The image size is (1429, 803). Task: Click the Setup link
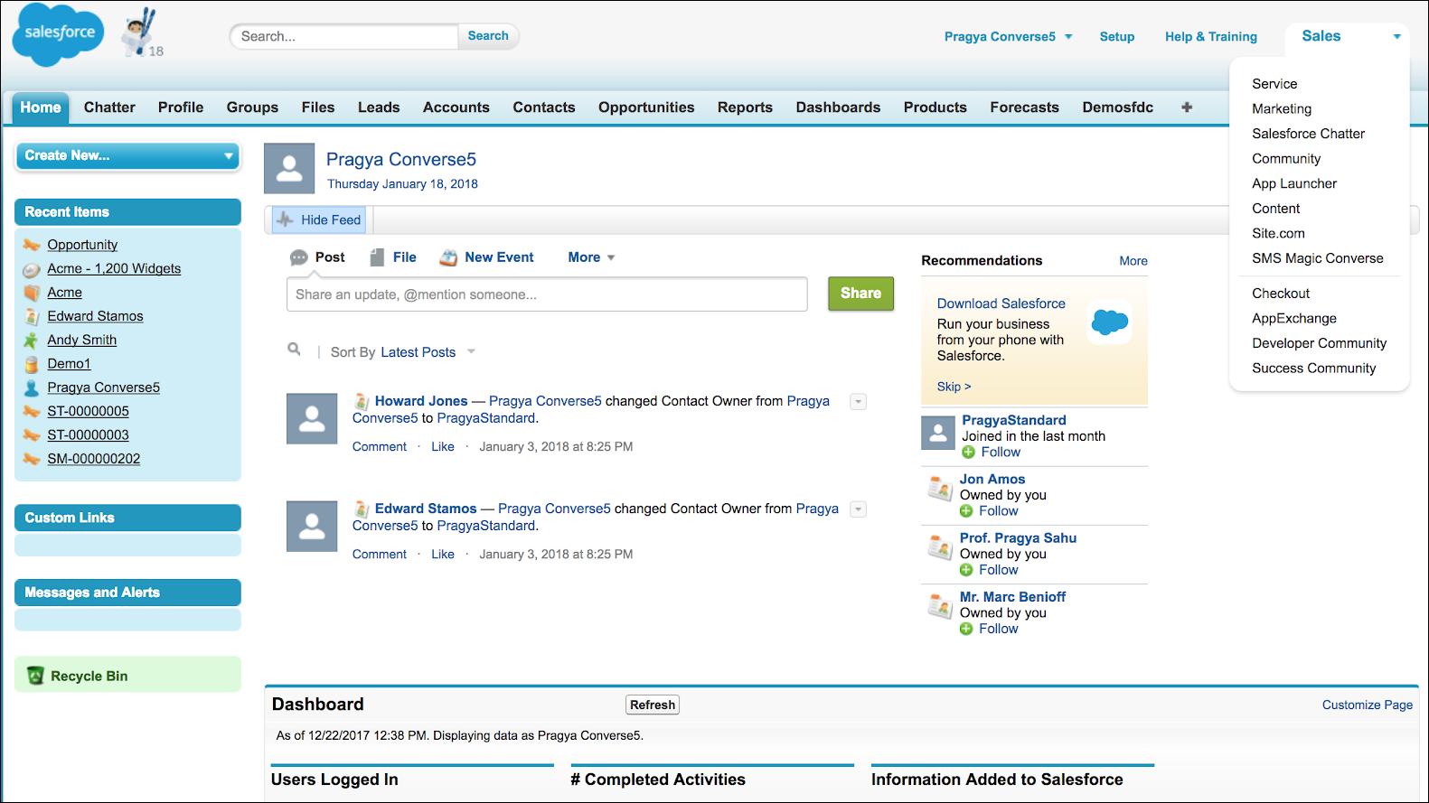1117,37
